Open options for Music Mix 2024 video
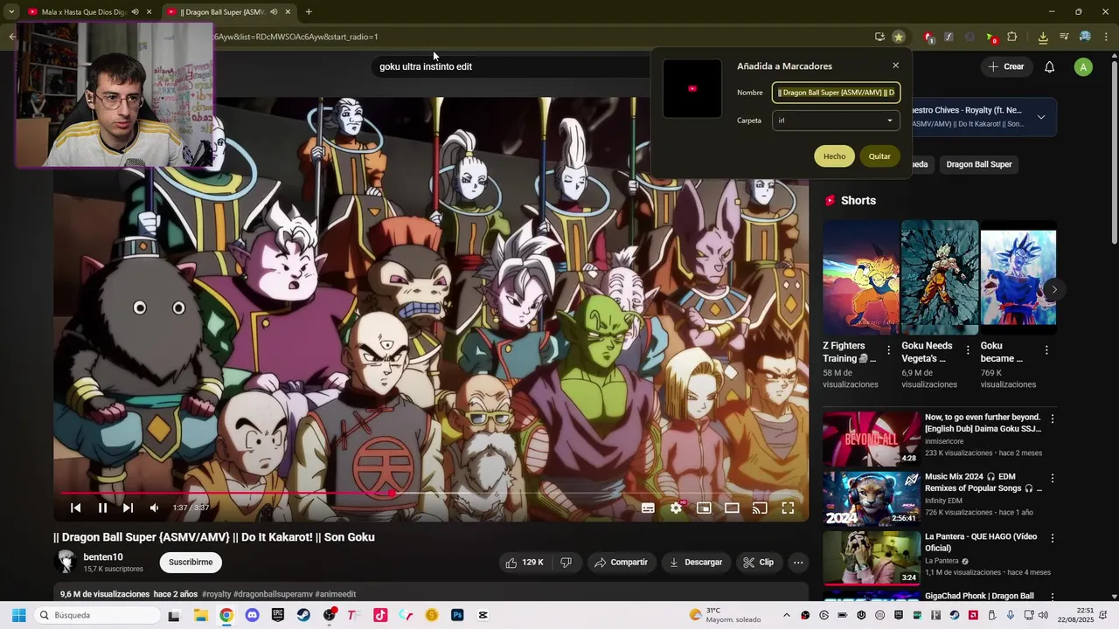The image size is (1119, 629). 1053,479
